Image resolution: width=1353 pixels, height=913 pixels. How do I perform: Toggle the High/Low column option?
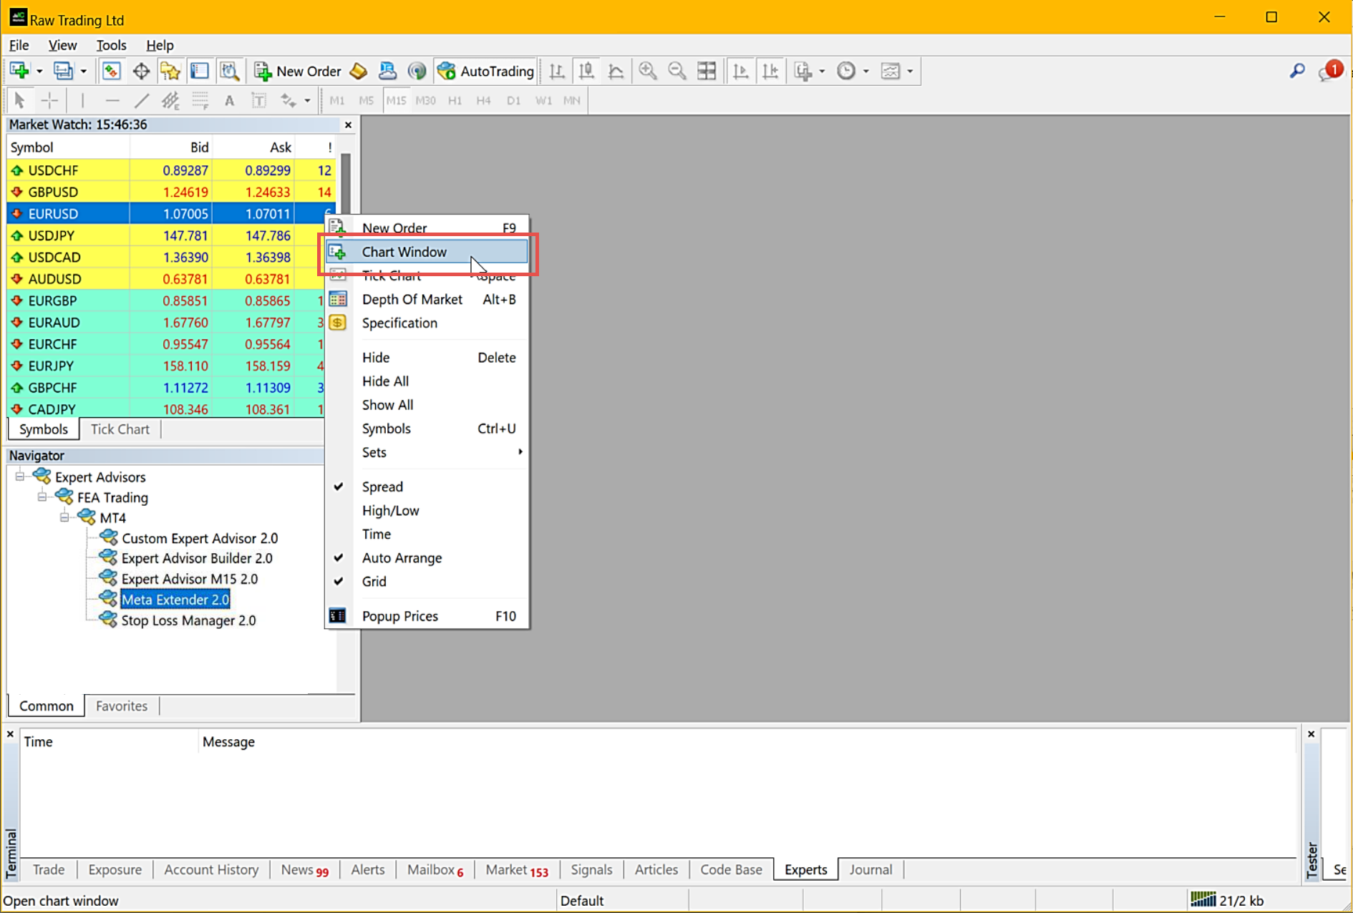click(x=427, y=510)
